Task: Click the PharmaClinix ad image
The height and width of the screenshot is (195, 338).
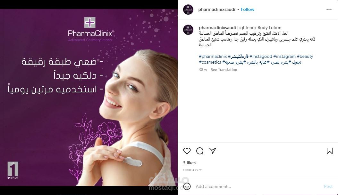Action: click(x=89, y=97)
